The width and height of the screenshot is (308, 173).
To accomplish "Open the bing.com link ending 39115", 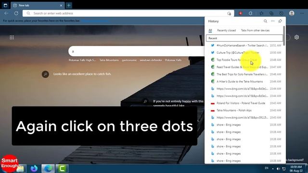I will (x=245, y=117).
